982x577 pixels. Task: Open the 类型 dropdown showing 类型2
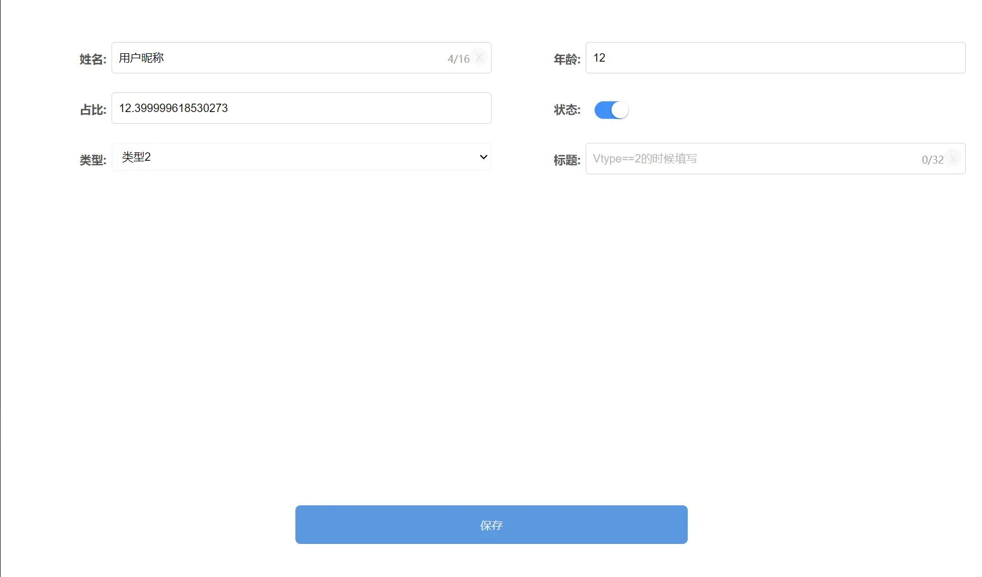point(302,157)
